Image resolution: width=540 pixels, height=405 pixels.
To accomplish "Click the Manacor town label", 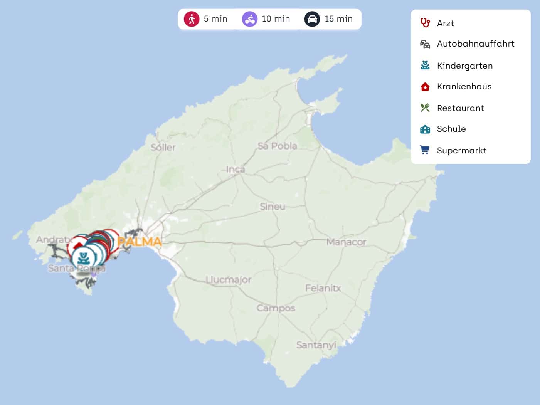I will [x=346, y=242].
